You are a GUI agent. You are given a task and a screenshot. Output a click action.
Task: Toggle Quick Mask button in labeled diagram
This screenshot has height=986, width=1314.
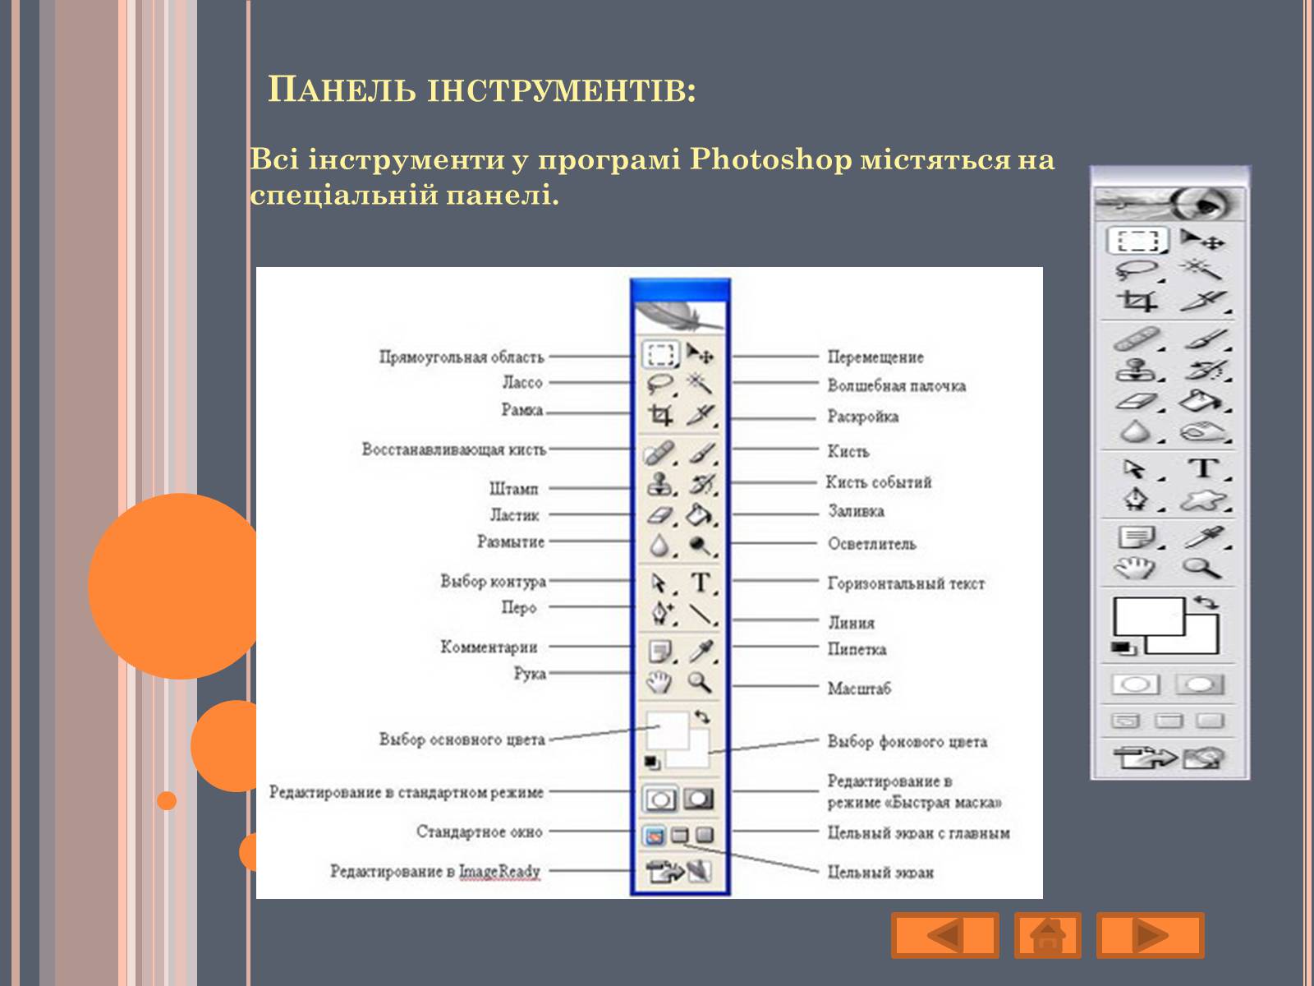700,798
